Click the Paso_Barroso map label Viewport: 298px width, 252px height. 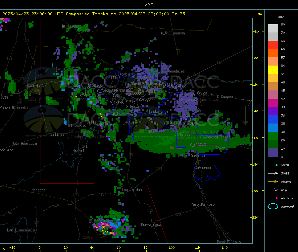pos(203,204)
